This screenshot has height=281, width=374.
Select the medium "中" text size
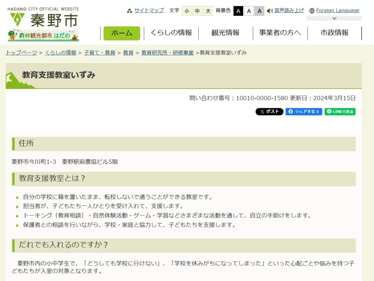tap(197, 11)
